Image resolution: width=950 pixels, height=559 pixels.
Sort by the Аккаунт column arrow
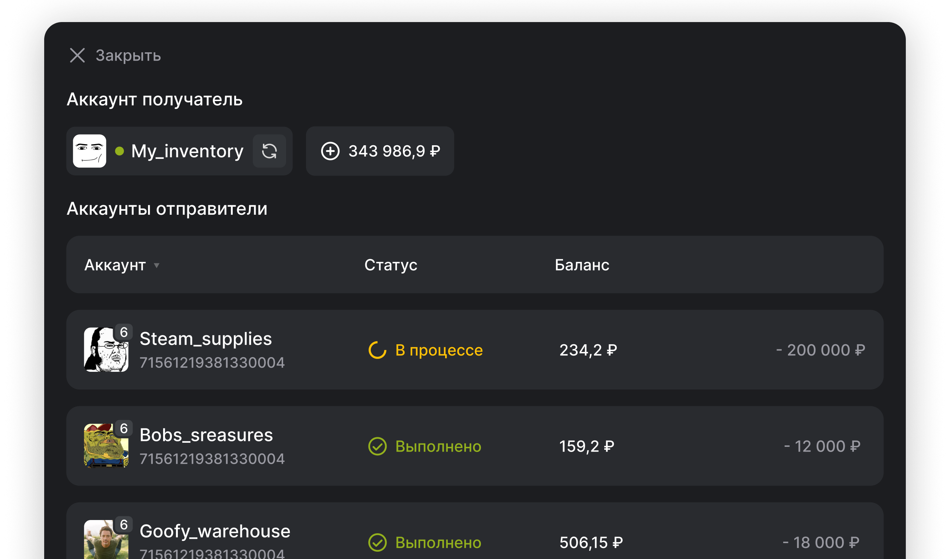click(x=156, y=266)
